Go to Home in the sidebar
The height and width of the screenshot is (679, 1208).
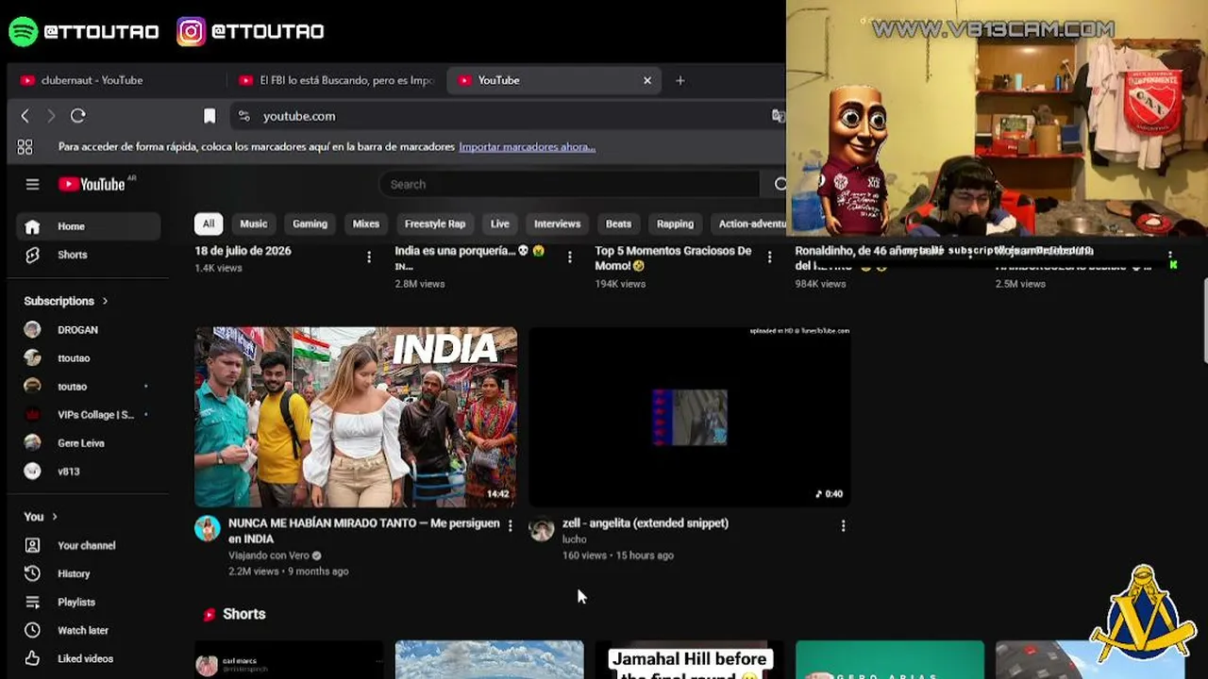tap(89, 226)
